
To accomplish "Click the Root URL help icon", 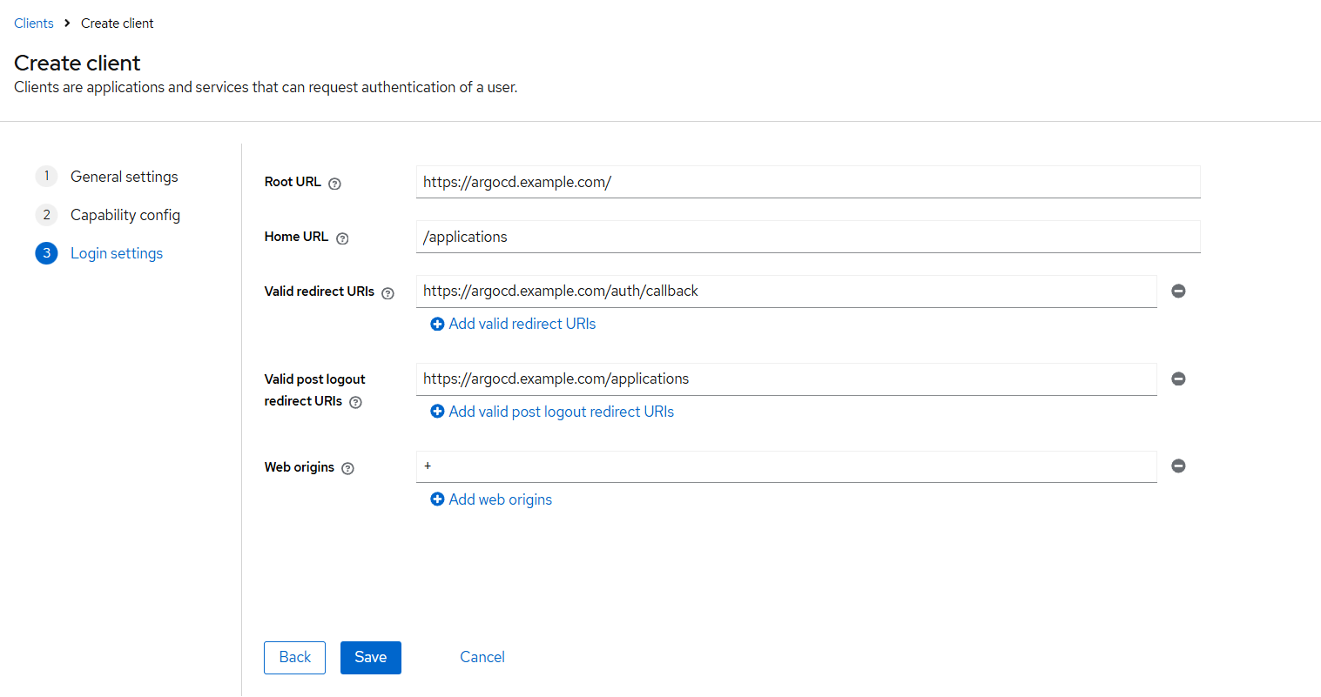I will tap(334, 184).
